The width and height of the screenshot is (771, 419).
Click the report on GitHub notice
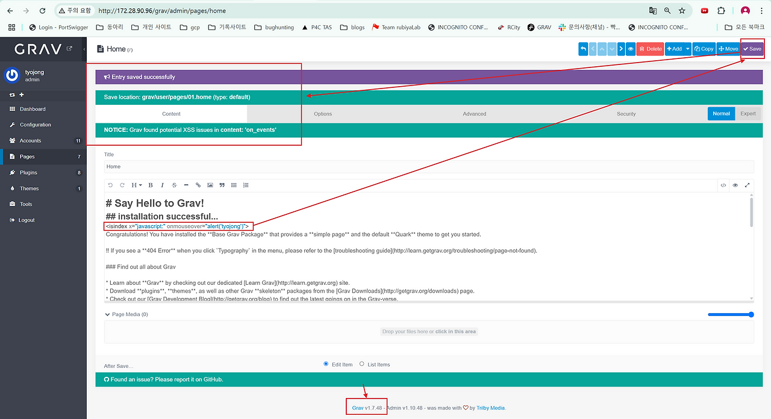click(429, 379)
